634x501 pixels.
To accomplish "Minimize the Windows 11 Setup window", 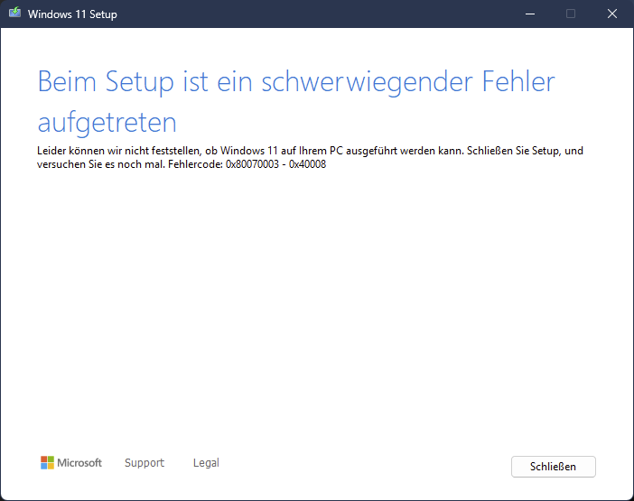I will click(530, 14).
